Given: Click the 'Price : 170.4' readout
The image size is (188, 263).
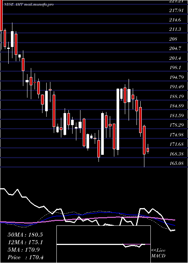Looking at the screenshot, I should (26, 257).
